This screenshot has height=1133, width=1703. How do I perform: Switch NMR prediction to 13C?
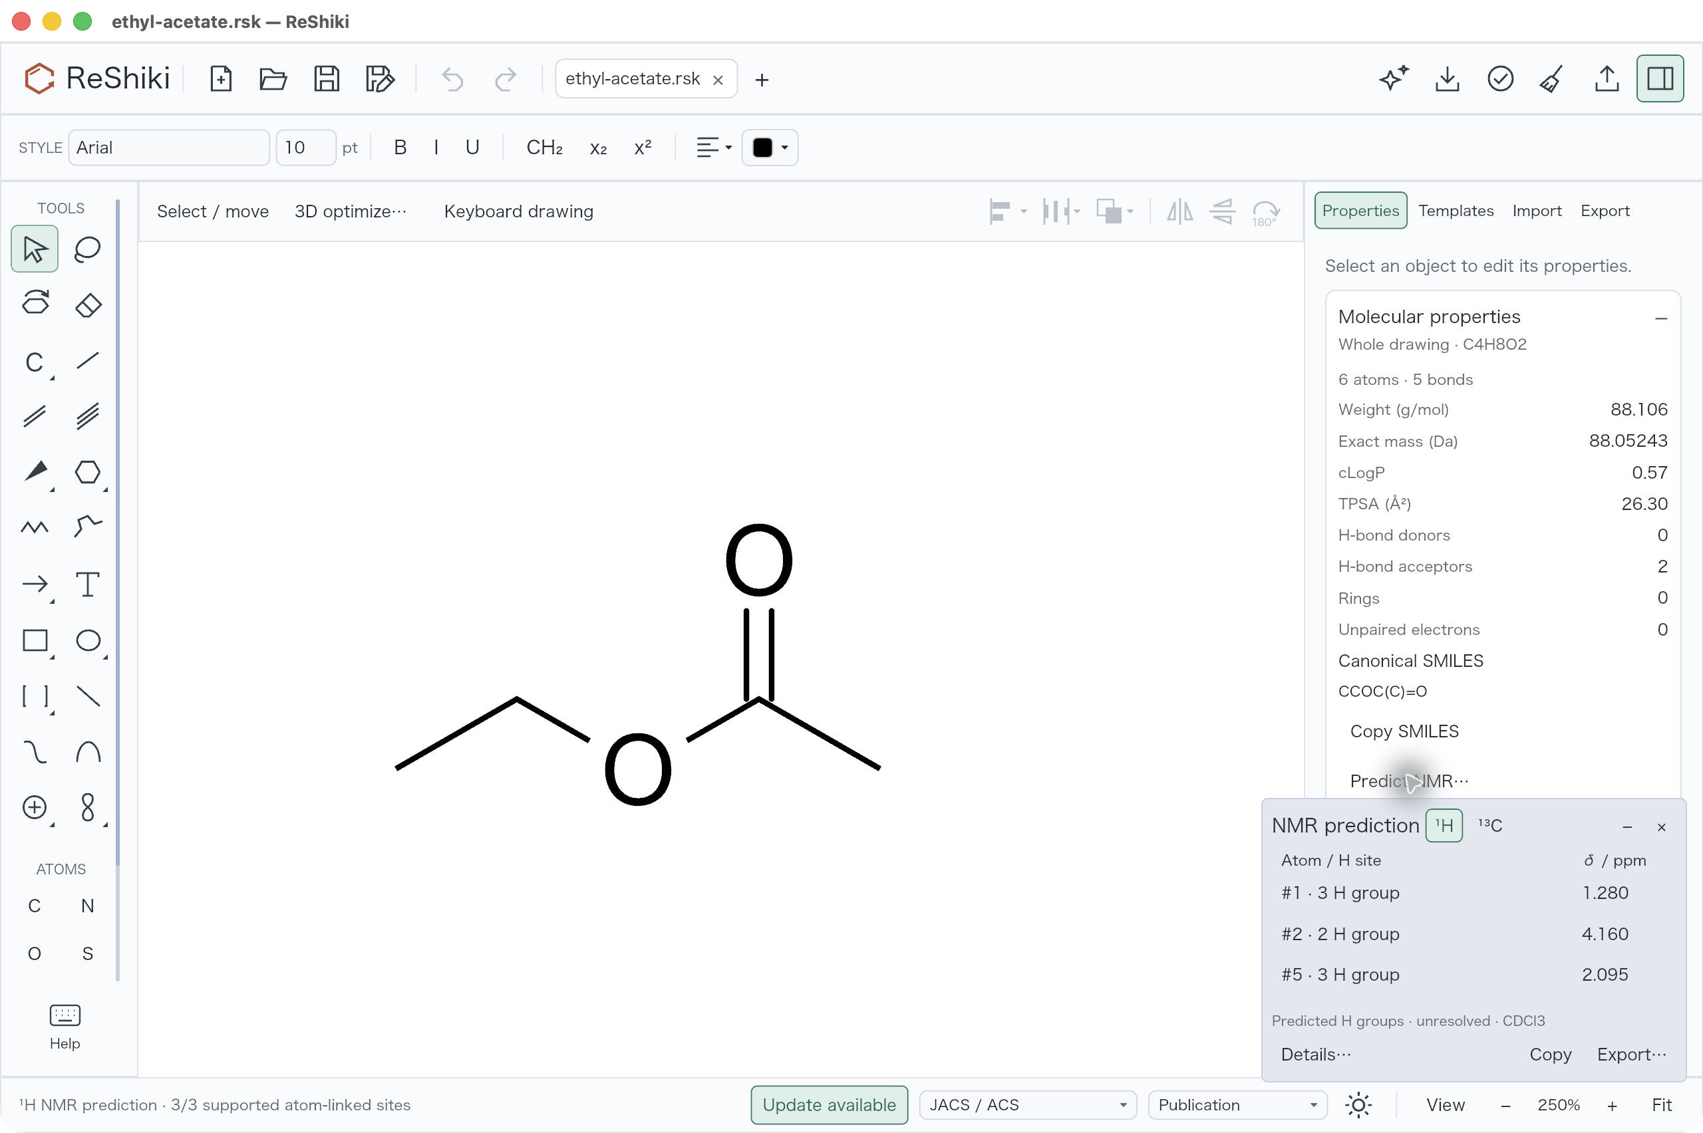tap(1489, 825)
